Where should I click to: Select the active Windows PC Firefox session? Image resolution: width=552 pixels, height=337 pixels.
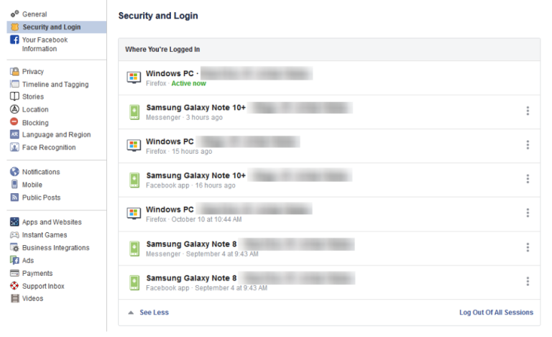[x=172, y=78]
